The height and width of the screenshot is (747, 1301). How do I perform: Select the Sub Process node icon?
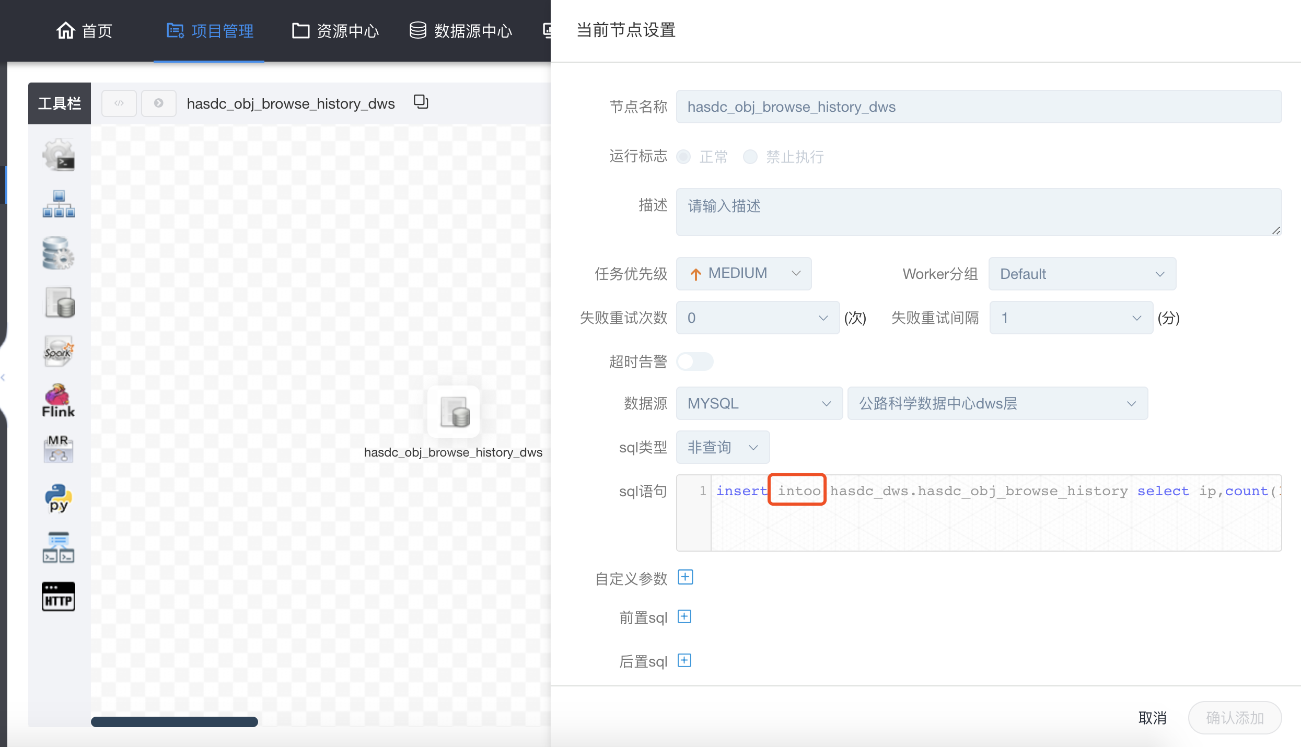point(59,204)
